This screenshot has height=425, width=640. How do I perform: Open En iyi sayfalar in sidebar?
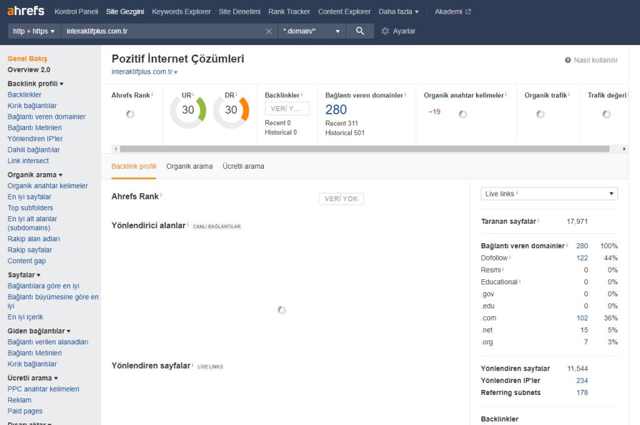click(x=29, y=197)
